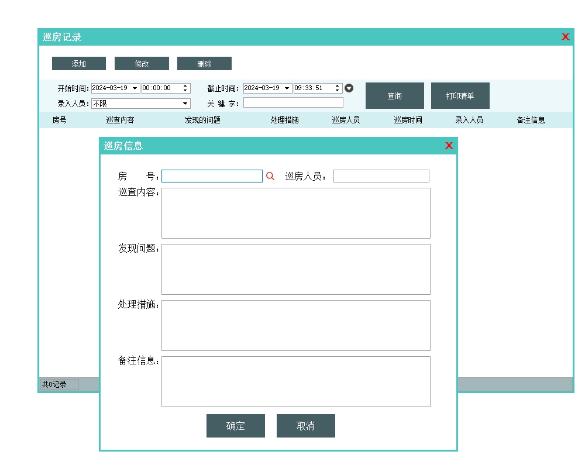Image resolution: width=585 pixels, height=465 pixels.
Task: Click the 巡房人员 text field
Action: [x=381, y=176]
